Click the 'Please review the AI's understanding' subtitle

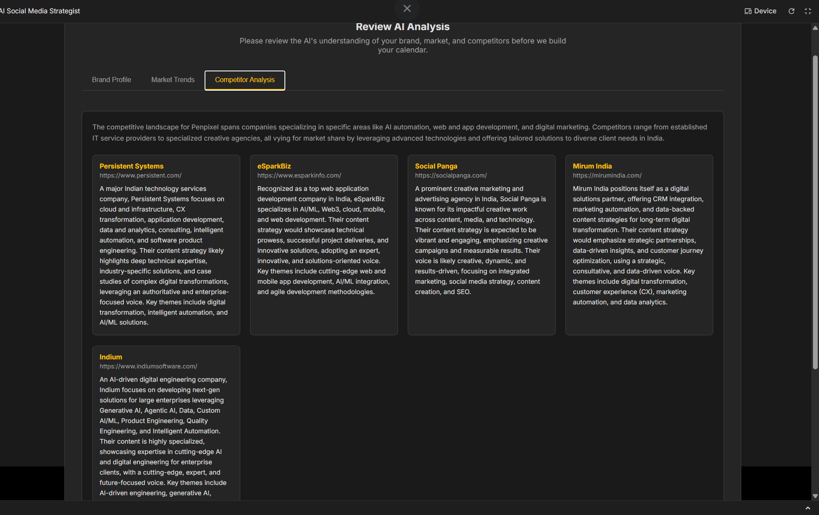403,45
